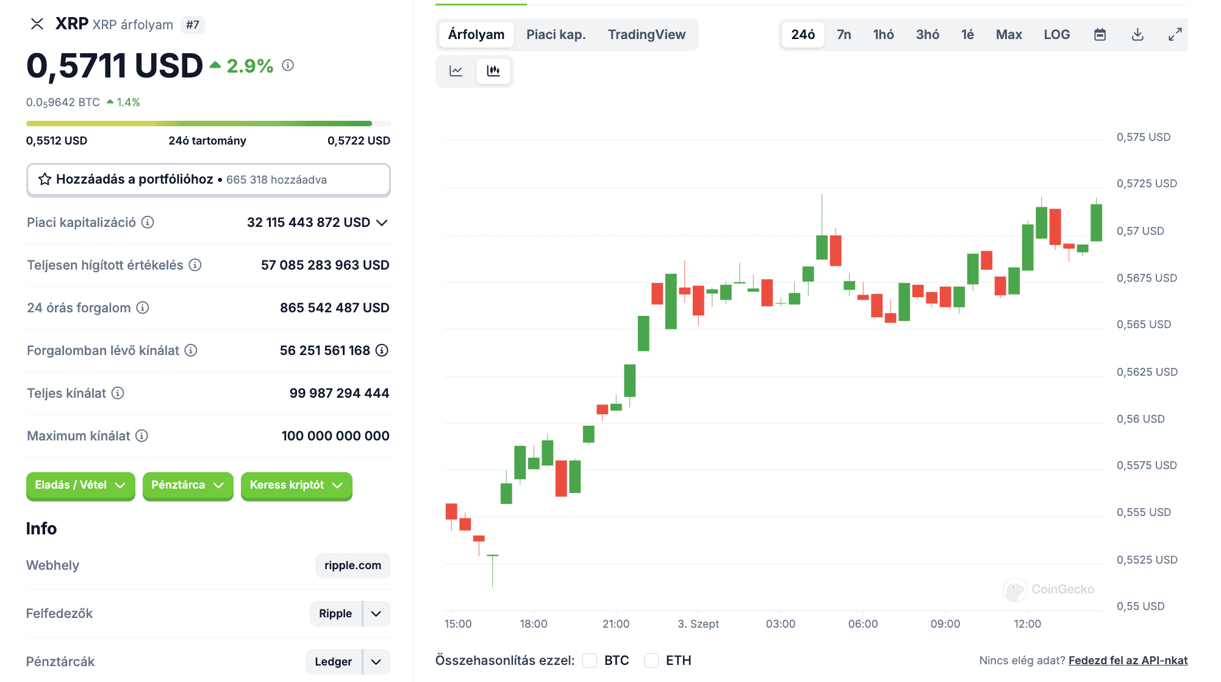Click the 3. Szept axis label
Viewport: 1221px width, 682px height.
tap(698, 624)
